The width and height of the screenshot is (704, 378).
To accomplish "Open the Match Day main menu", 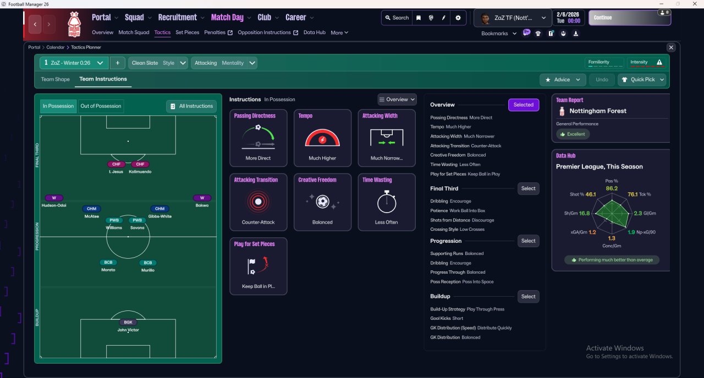I will (x=231, y=18).
